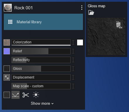The image size is (129, 112).
Task: Click the dark Gloss map swatch
Action: (7, 69)
